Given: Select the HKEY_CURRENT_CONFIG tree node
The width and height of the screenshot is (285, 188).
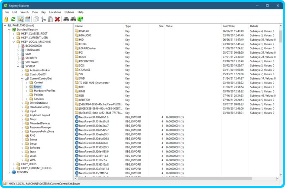Looking at the screenshot, I should pos(36,168).
